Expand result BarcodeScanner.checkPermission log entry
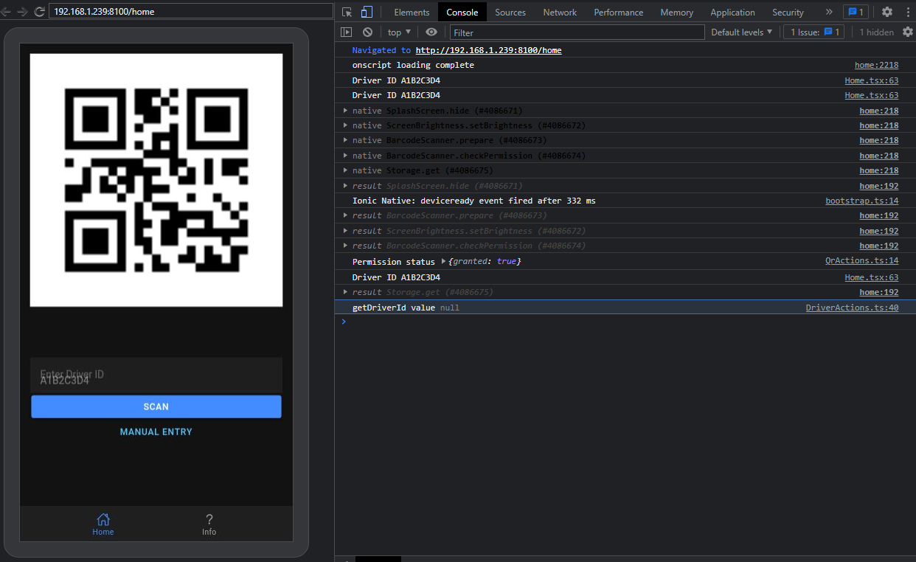916x562 pixels. [x=345, y=246]
